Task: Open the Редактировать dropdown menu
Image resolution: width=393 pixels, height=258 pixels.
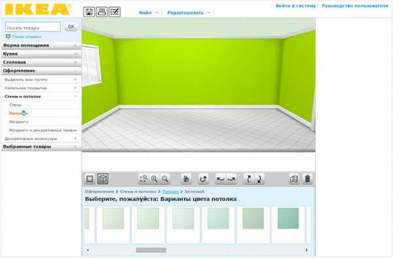Action: (x=189, y=12)
